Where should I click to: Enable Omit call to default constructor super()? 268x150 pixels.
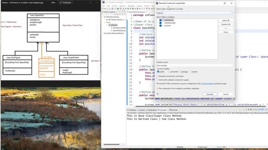157,80
